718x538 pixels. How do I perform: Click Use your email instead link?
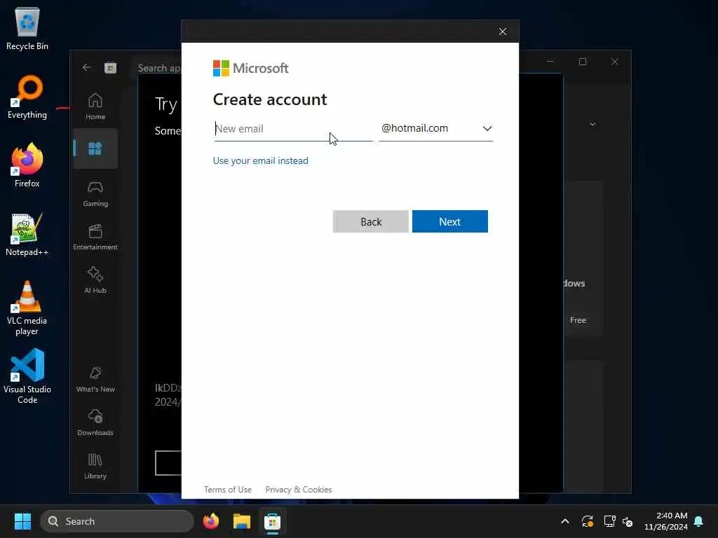coord(261,160)
